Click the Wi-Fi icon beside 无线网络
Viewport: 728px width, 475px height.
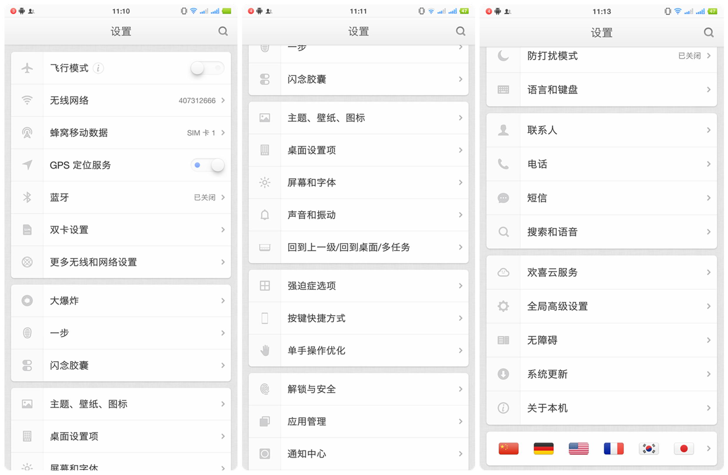(28, 100)
